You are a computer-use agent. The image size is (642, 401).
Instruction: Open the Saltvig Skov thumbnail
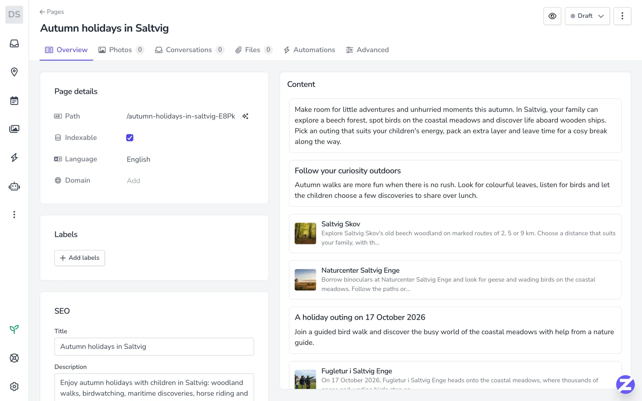click(x=305, y=234)
